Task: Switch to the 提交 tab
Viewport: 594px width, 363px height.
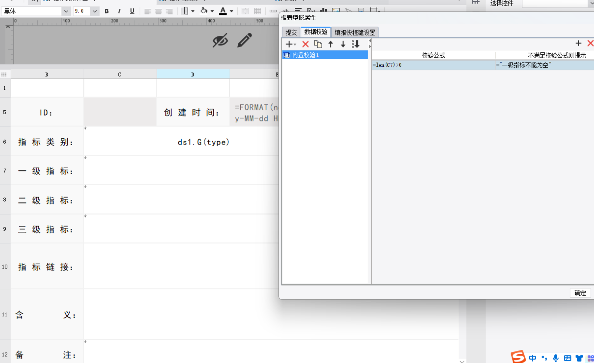Action: pyautogui.click(x=291, y=33)
